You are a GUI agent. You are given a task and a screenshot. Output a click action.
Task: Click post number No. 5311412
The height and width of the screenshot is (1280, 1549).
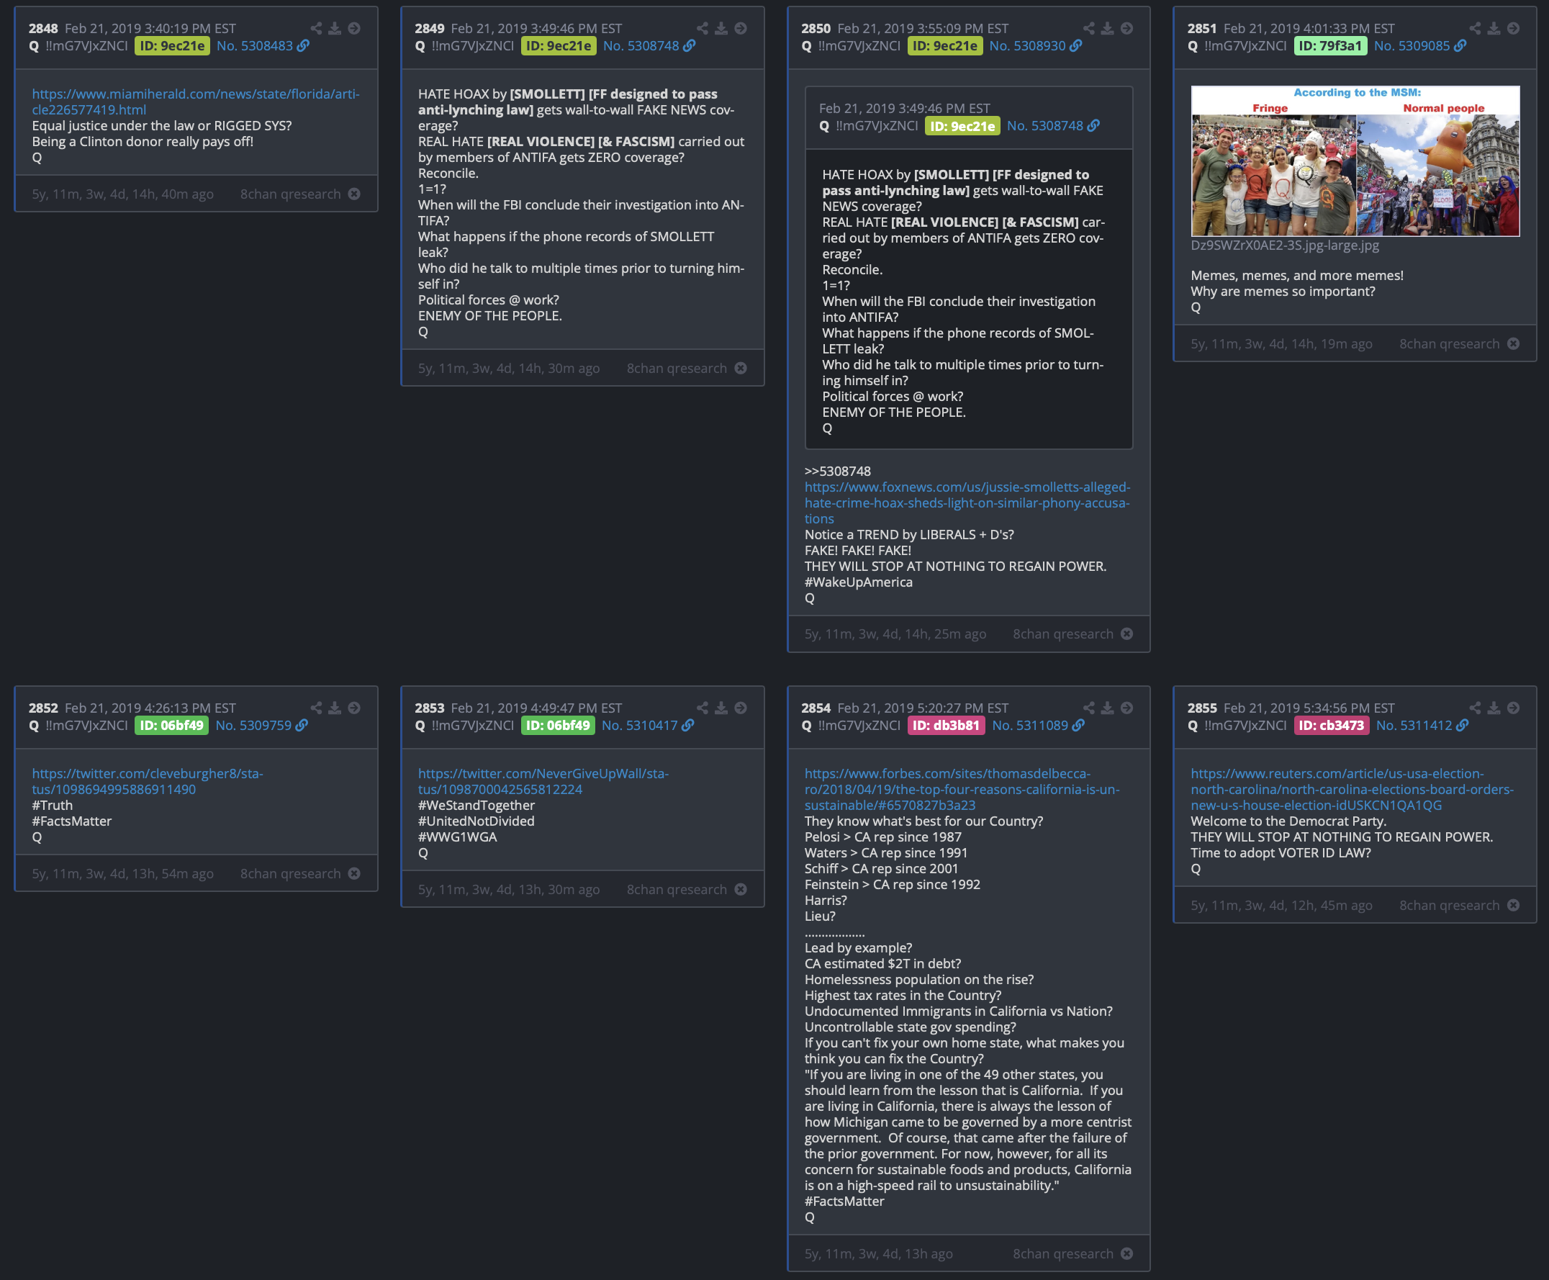[x=1414, y=726]
